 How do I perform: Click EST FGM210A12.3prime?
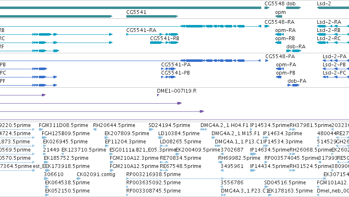click(x=134, y=159)
